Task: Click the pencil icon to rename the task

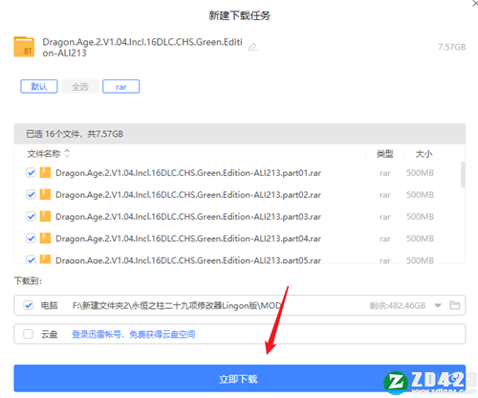Action: click(x=252, y=47)
